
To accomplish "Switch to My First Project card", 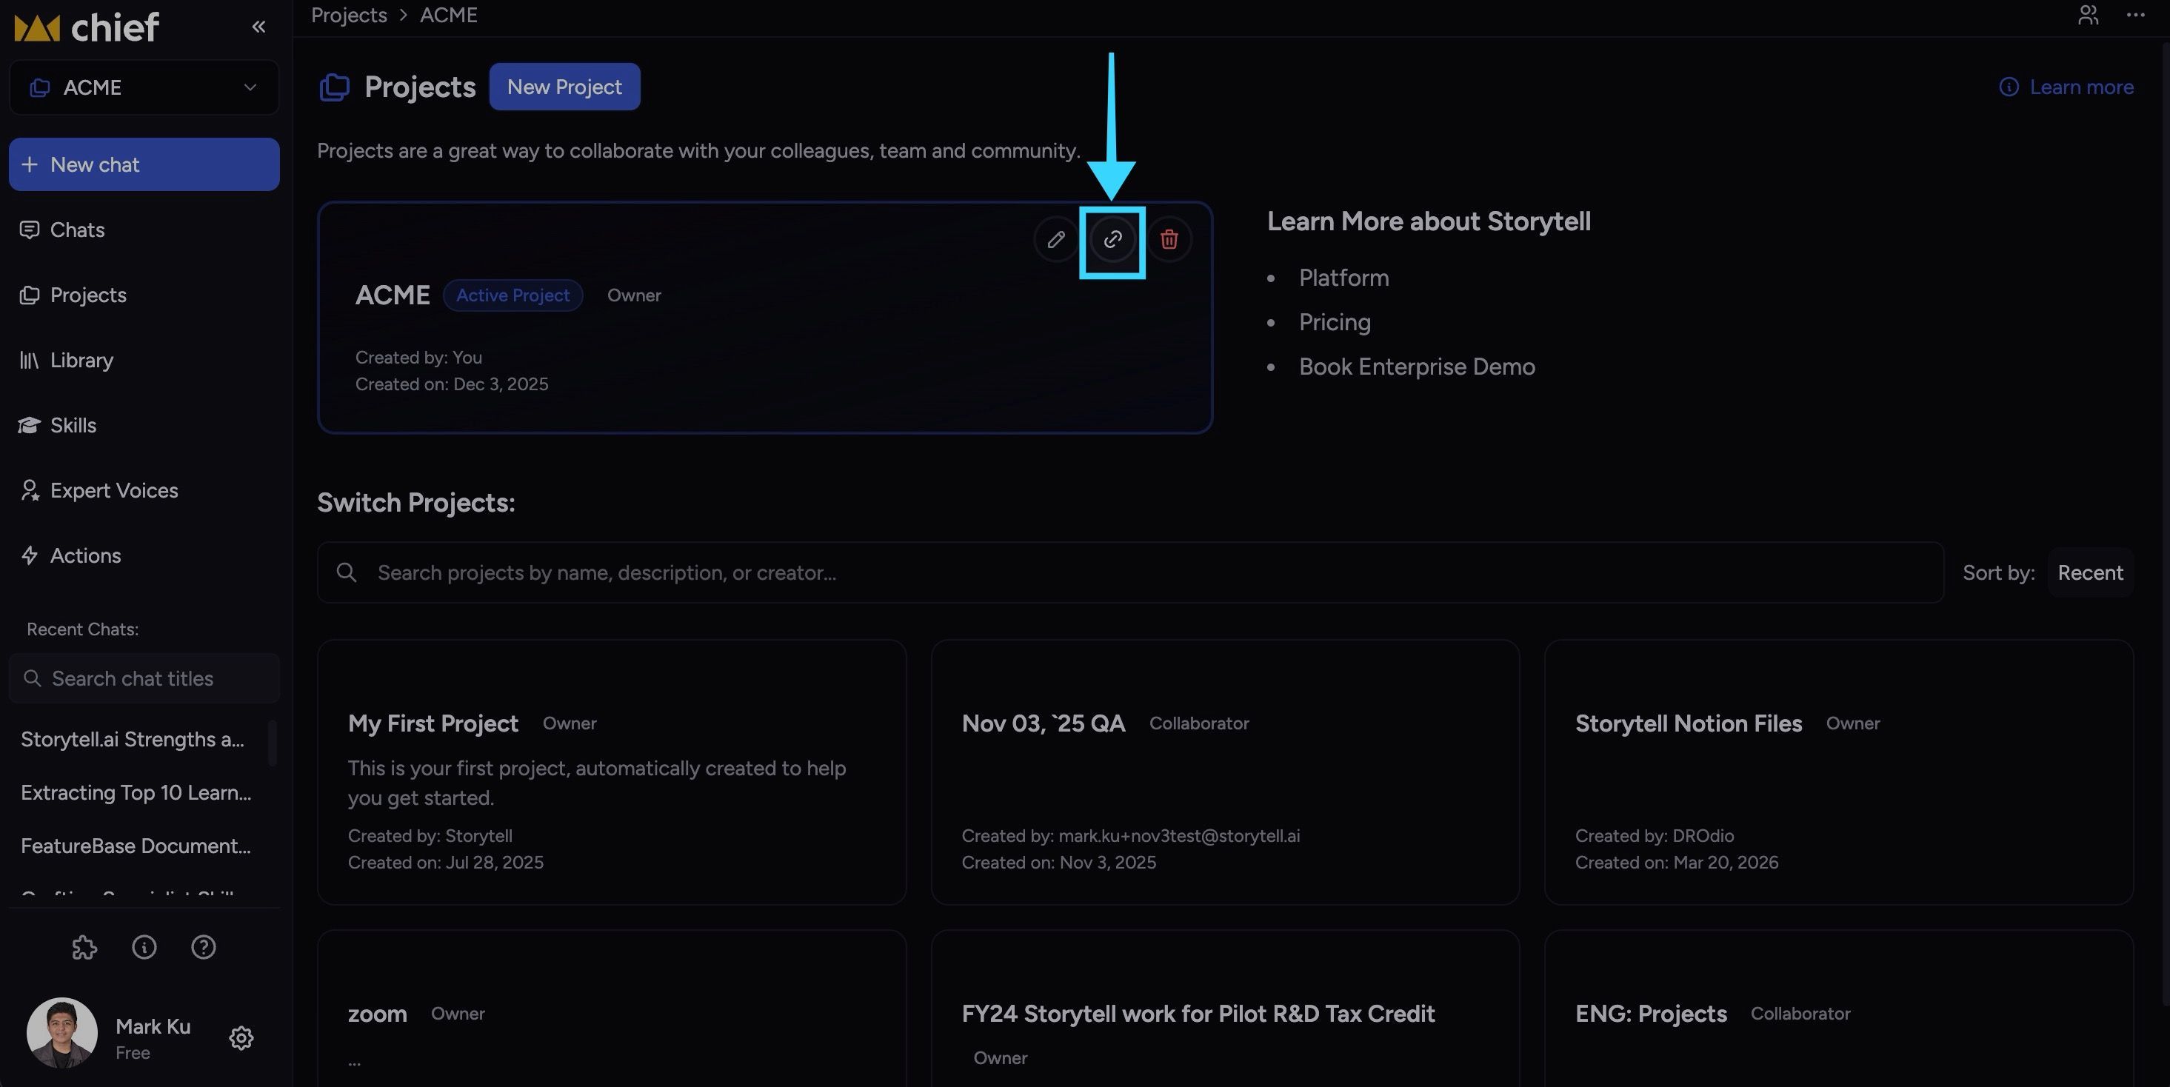I will coord(612,772).
